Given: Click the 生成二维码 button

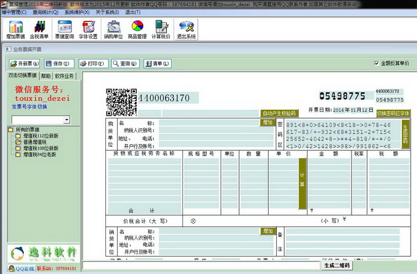Looking at the screenshot, I should [x=337, y=265].
